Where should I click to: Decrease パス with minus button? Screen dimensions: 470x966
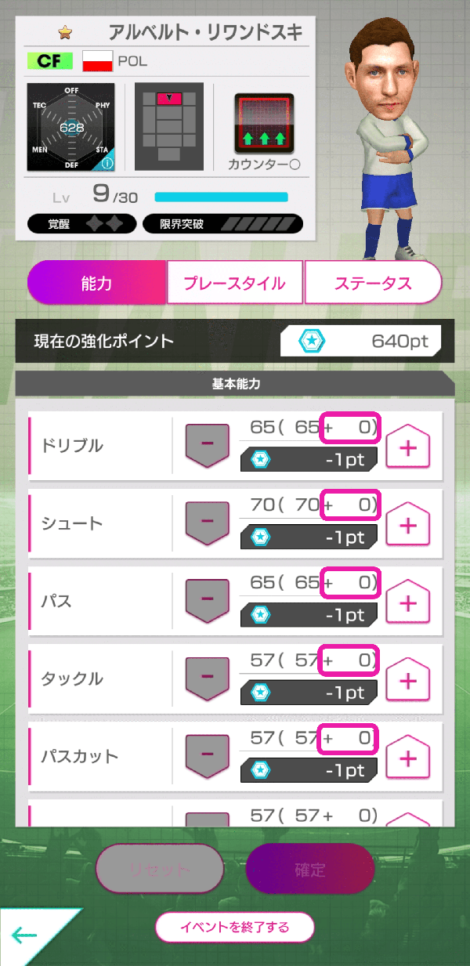pyautogui.click(x=207, y=600)
